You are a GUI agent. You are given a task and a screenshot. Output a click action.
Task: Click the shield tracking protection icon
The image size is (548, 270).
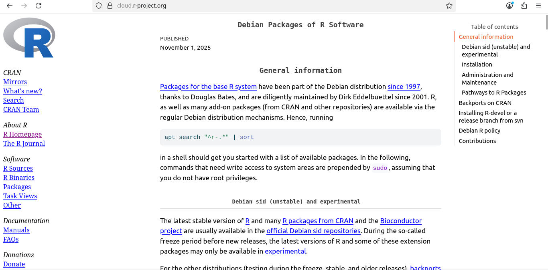[x=99, y=6]
